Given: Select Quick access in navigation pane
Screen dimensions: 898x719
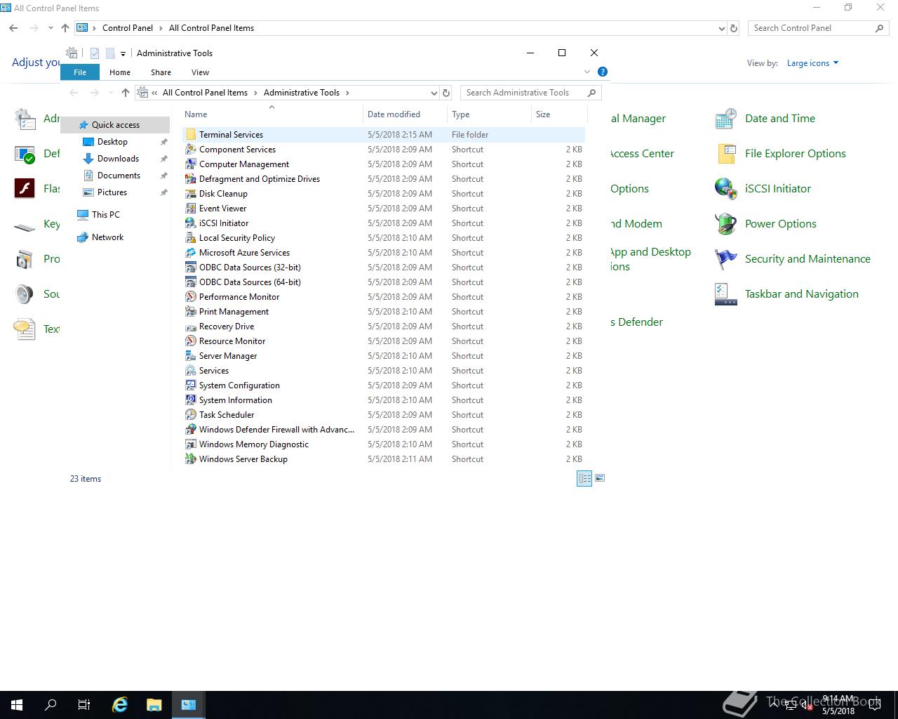Looking at the screenshot, I should (115, 125).
